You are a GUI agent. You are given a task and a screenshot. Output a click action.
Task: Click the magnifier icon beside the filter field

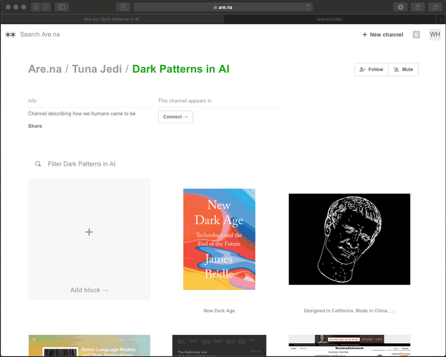click(38, 164)
